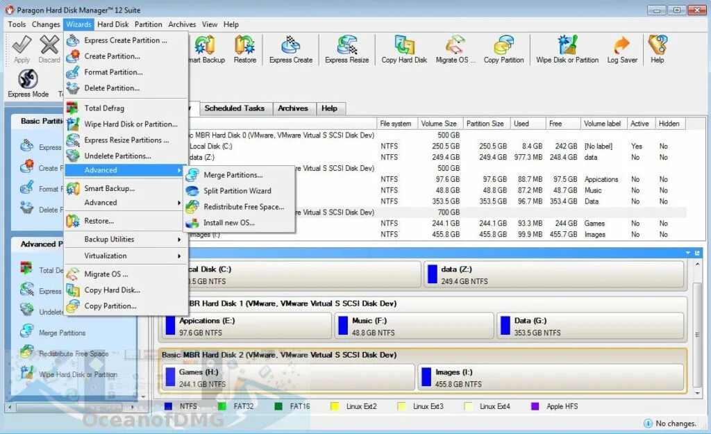Switch to Archives tab

(x=293, y=108)
